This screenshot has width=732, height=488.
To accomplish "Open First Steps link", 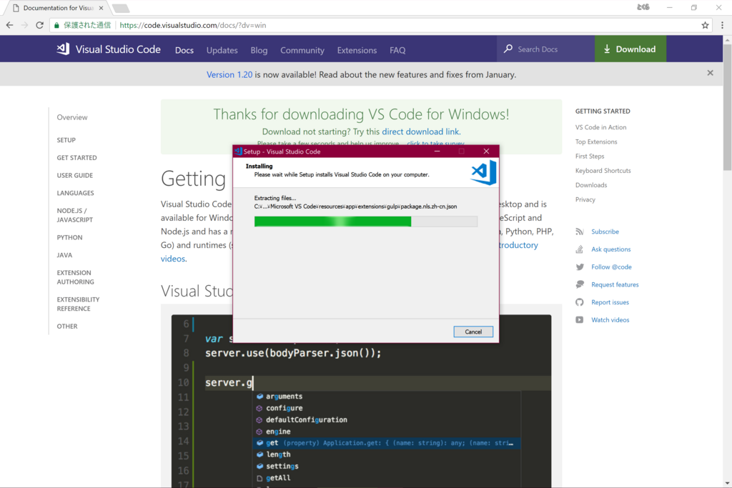I will pos(589,156).
